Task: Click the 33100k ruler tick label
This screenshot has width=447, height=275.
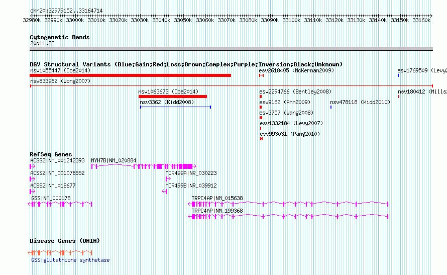Action: (x=291, y=20)
